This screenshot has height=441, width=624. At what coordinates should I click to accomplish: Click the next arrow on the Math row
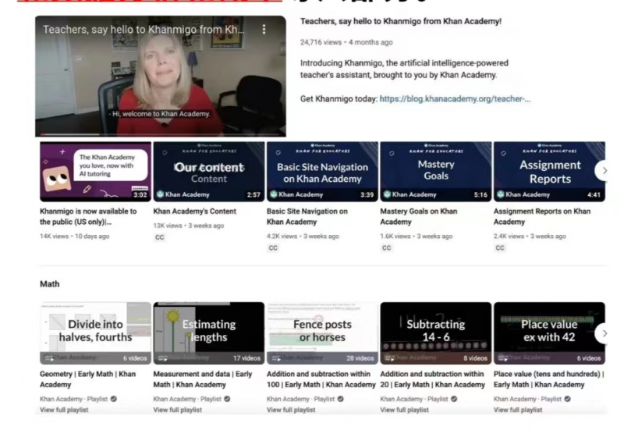(x=604, y=333)
